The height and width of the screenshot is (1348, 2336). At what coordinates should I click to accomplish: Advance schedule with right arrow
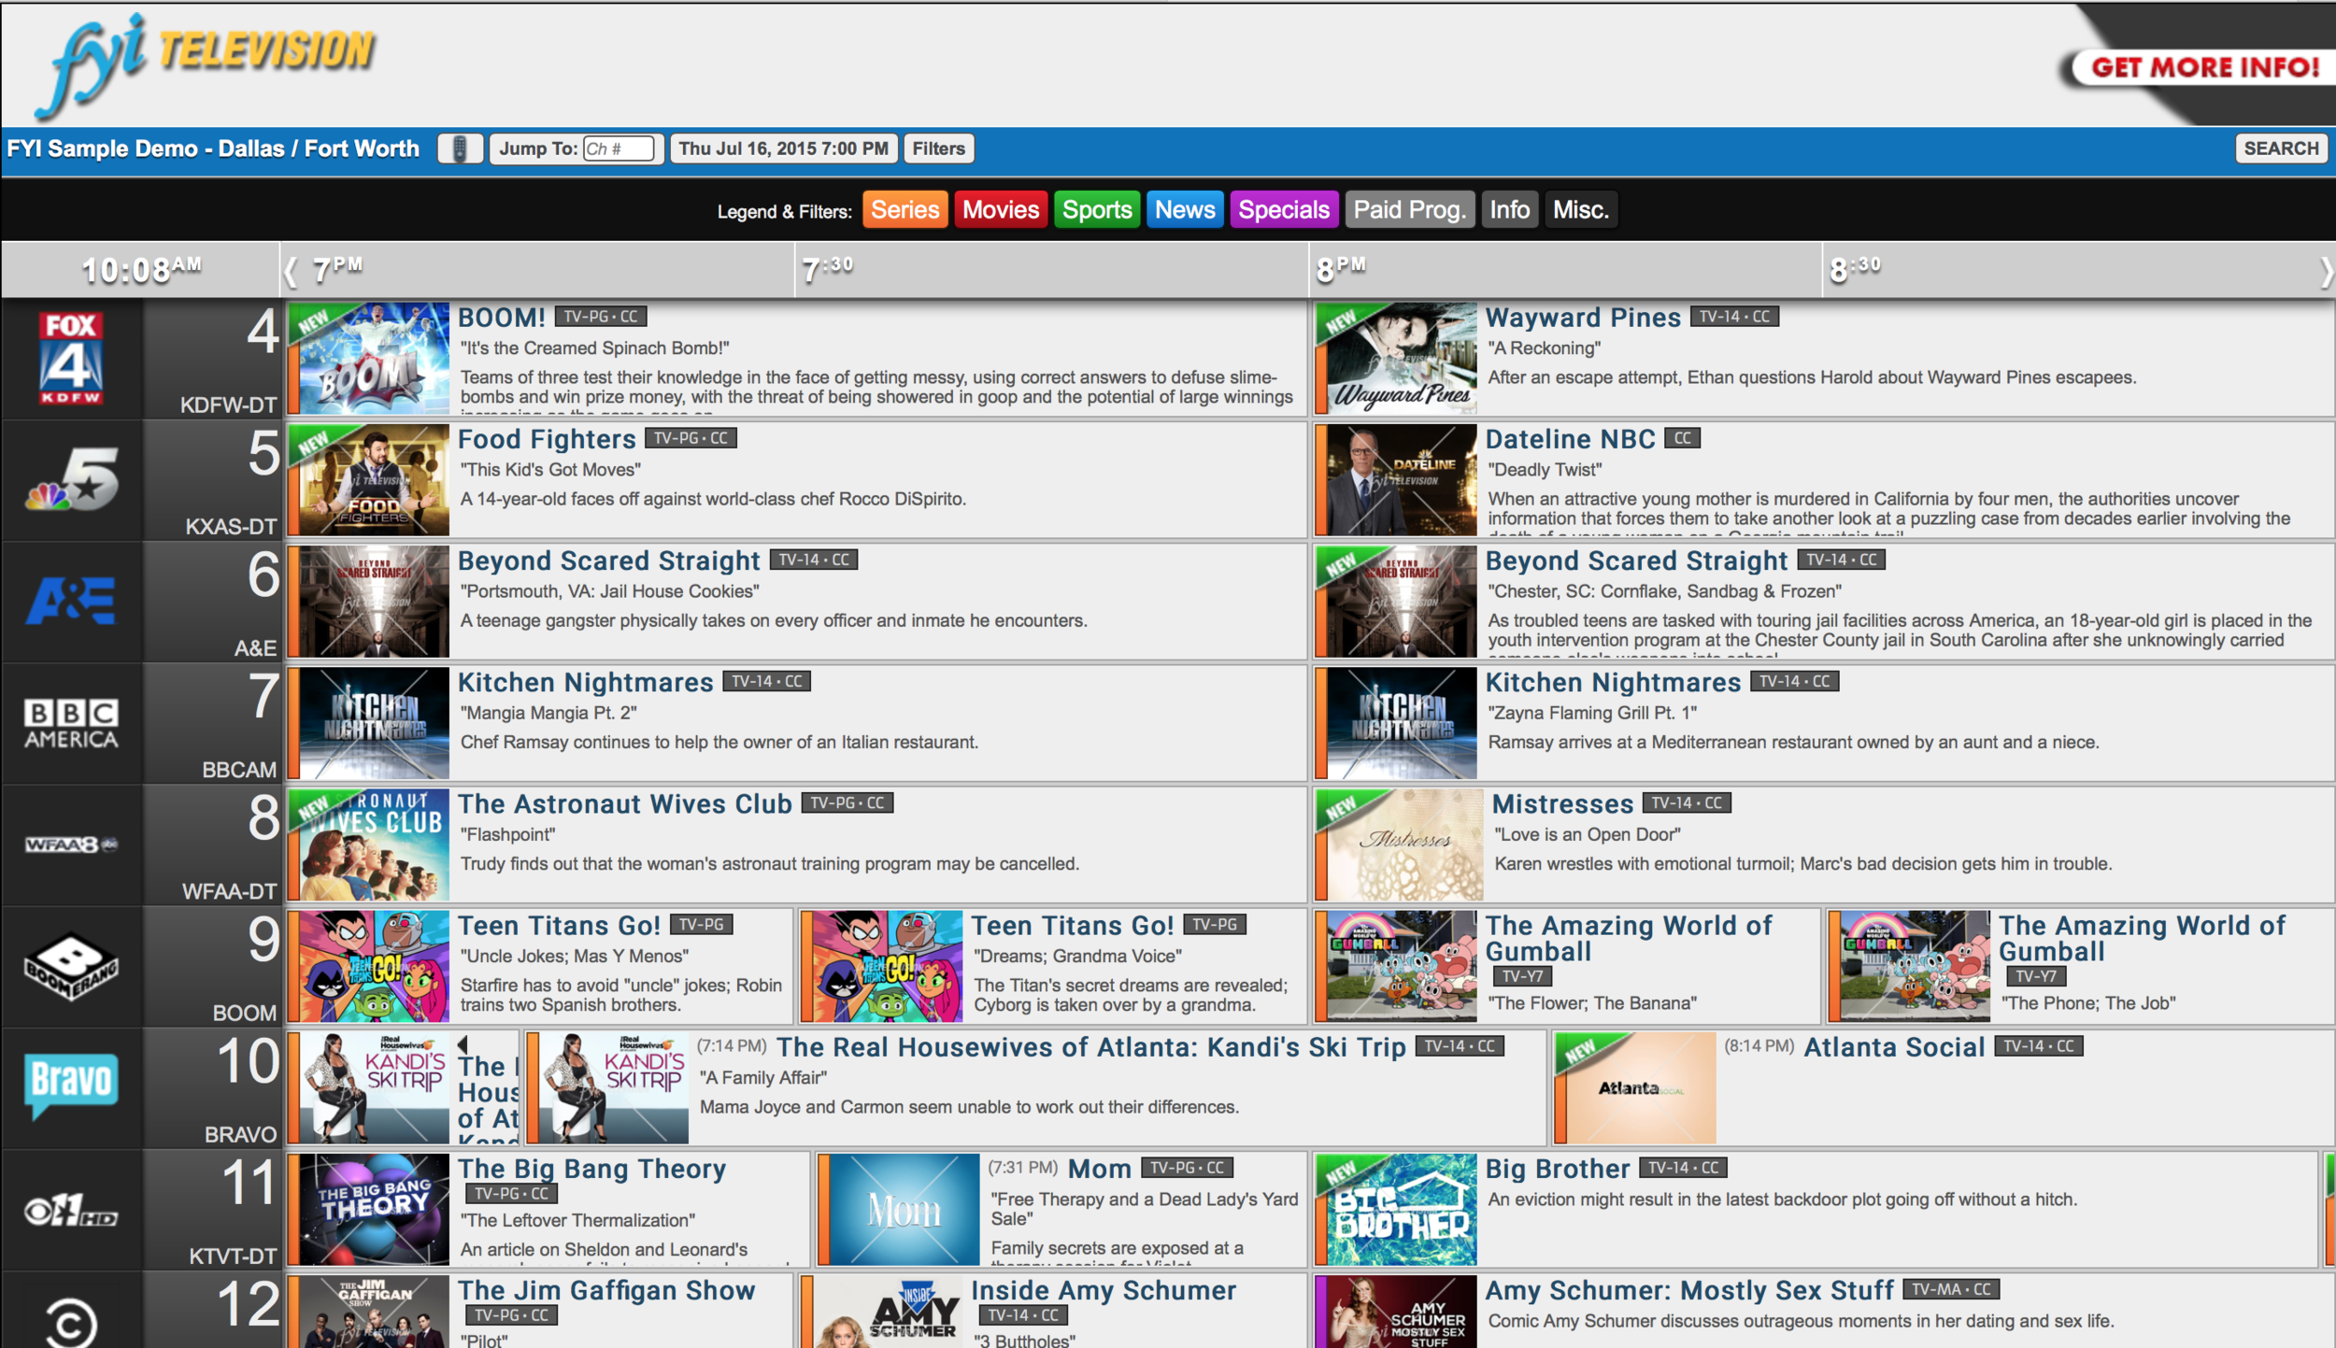click(2325, 272)
